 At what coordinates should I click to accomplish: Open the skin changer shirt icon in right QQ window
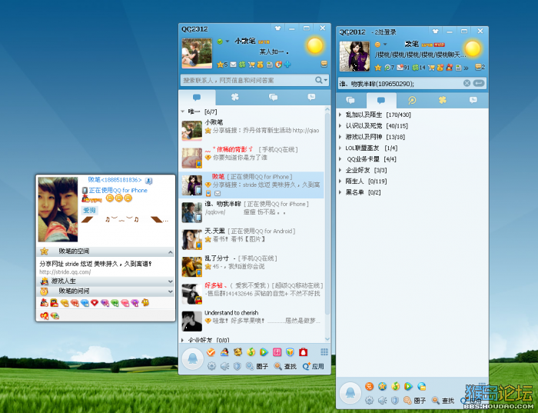435,32
